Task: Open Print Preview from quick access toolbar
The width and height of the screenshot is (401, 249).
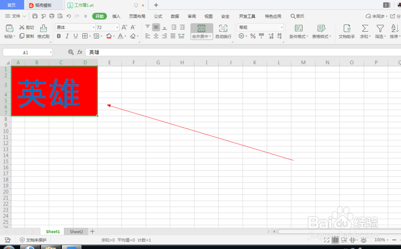Action: 60,16
